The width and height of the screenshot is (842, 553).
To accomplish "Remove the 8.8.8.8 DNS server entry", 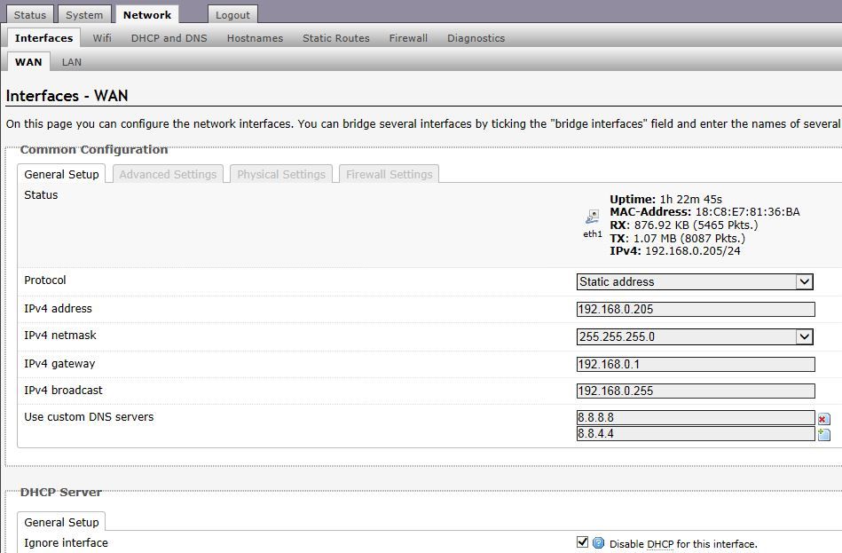I will [x=823, y=419].
